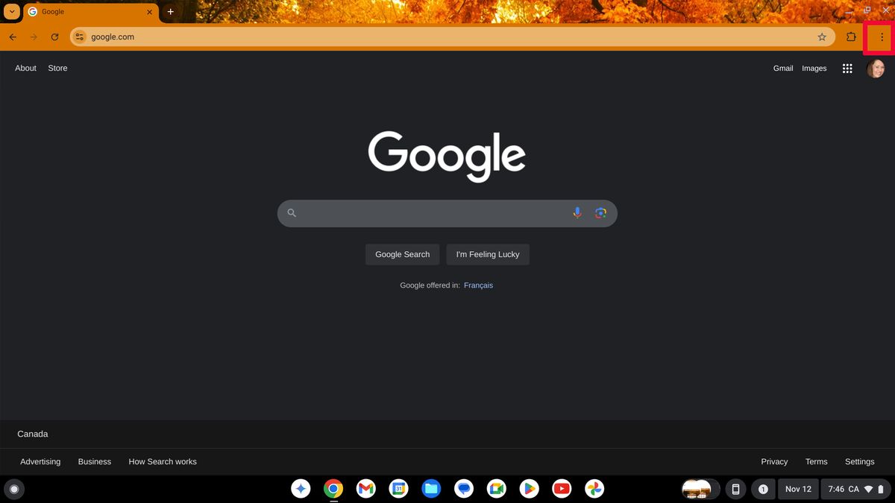Search by image with Google Lens
The height and width of the screenshot is (503, 895).
coord(600,212)
